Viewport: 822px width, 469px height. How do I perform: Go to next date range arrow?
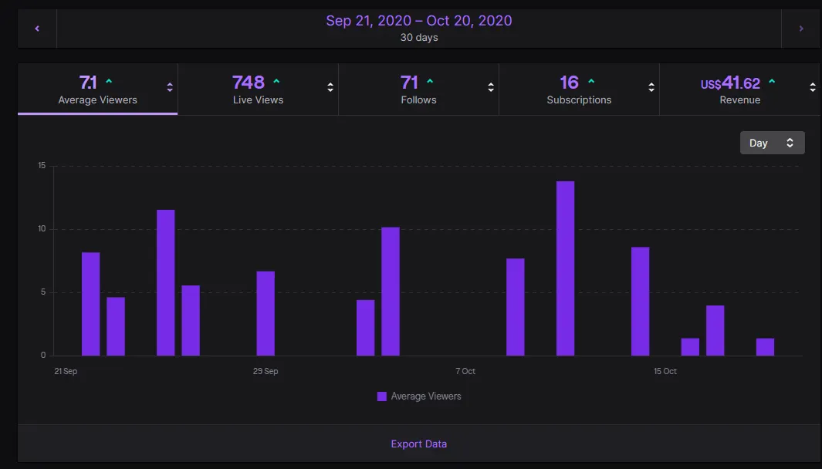coord(801,29)
